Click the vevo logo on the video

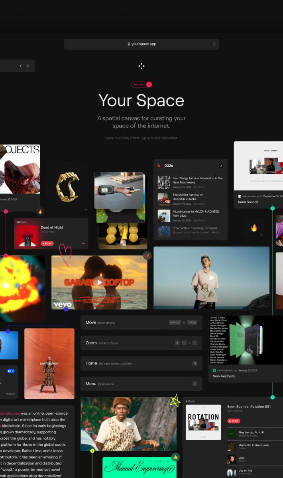pyautogui.click(x=63, y=305)
